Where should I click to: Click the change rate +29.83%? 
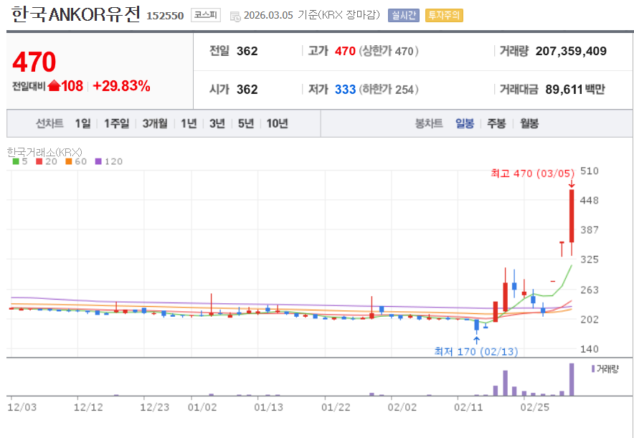(121, 85)
